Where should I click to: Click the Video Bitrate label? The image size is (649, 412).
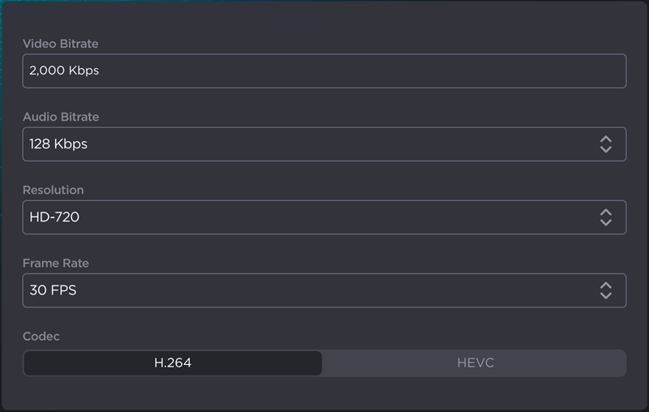61,44
